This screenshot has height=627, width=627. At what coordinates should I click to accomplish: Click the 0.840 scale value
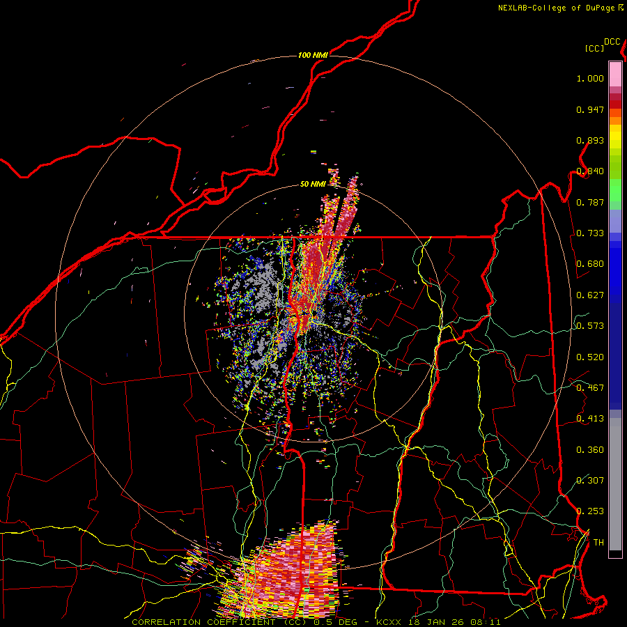(x=590, y=171)
